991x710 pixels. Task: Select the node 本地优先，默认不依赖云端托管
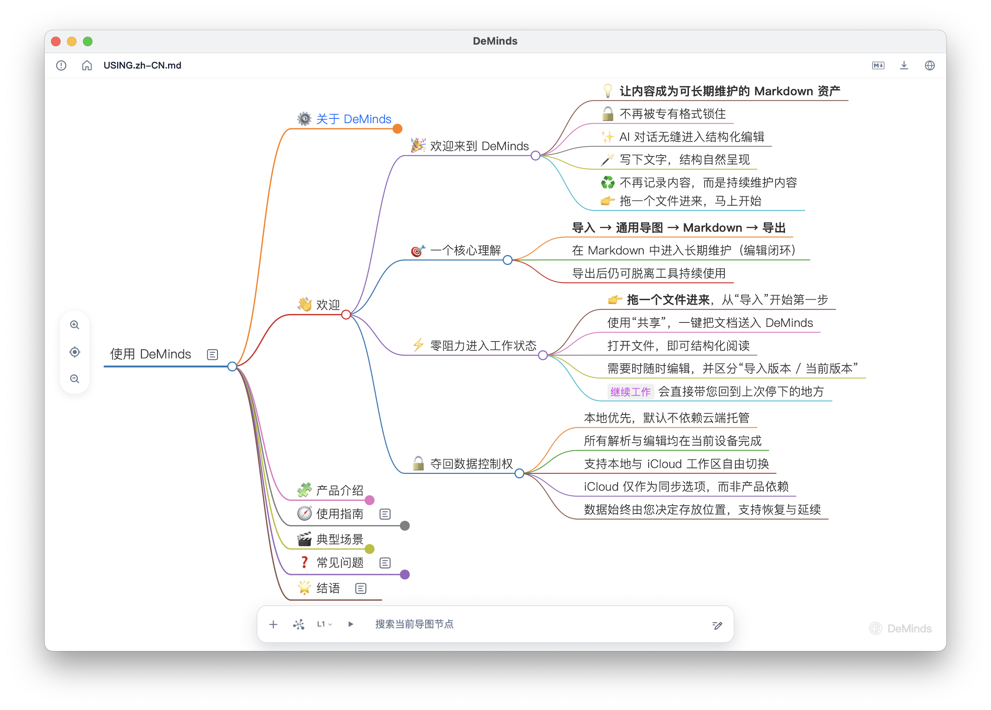pyautogui.click(x=667, y=418)
